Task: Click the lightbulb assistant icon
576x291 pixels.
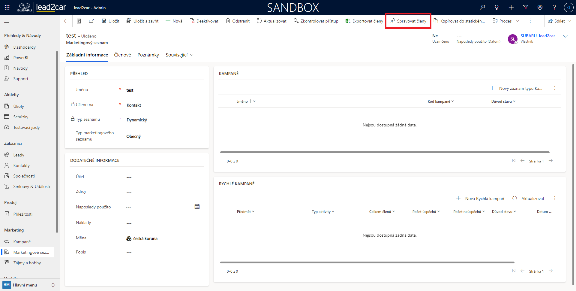Action: [x=497, y=8]
